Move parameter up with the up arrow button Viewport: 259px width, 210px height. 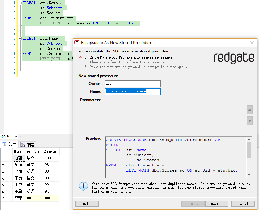(249, 110)
